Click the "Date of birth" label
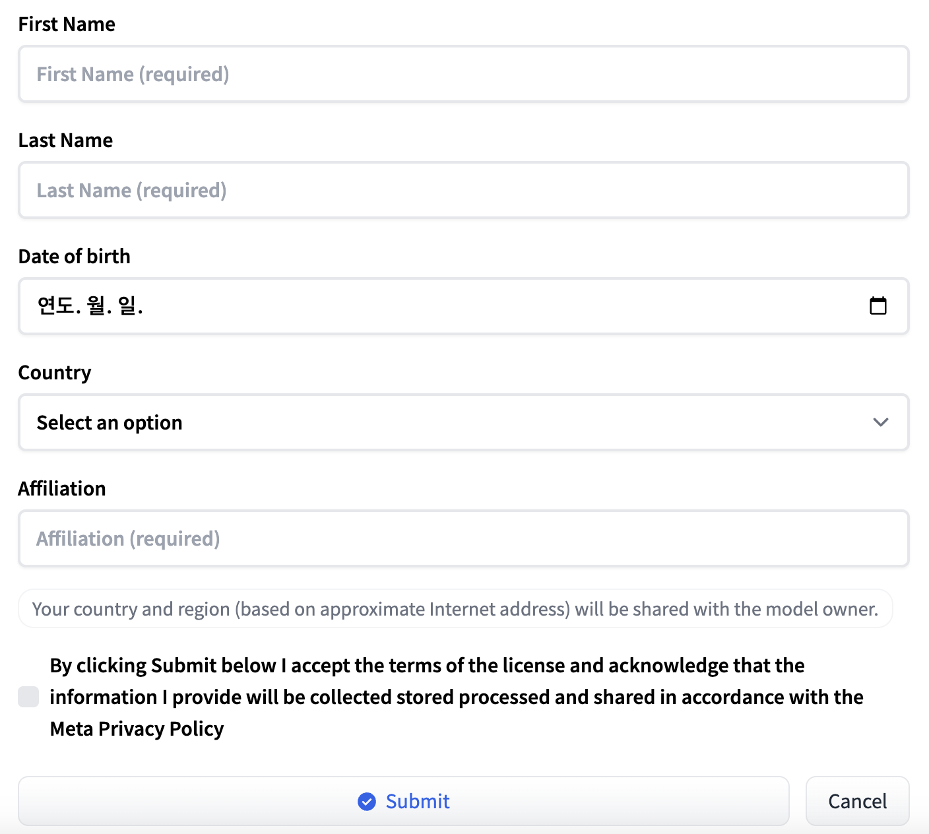This screenshot has height=834, width=929. click(75, 257)
